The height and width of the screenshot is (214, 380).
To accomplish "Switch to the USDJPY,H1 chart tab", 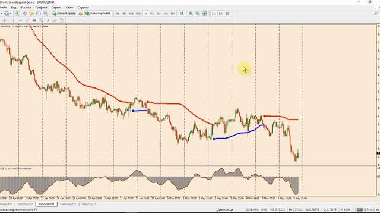I will [88, 204].
